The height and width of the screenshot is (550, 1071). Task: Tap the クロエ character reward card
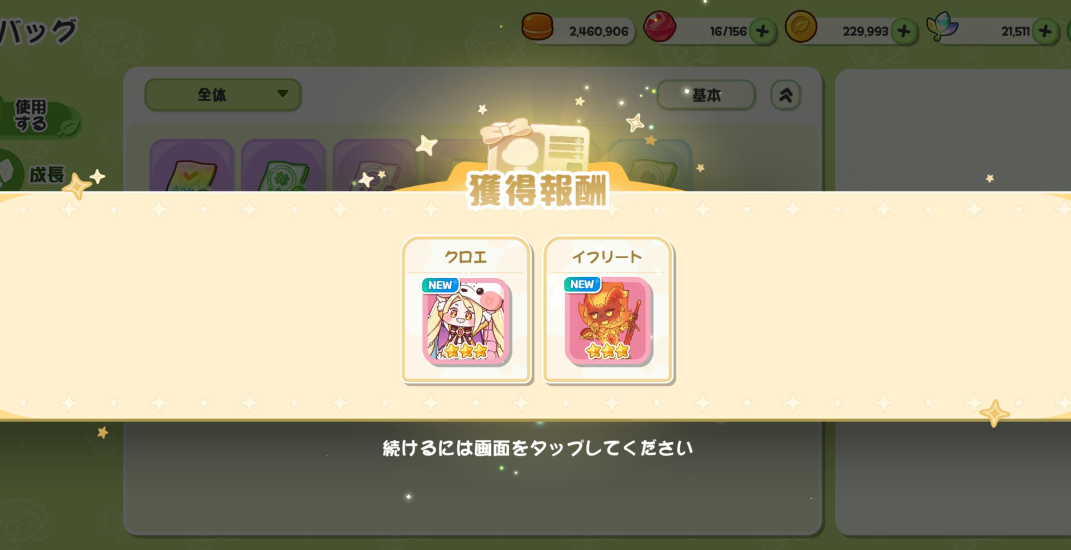click(x=466, y=309)
